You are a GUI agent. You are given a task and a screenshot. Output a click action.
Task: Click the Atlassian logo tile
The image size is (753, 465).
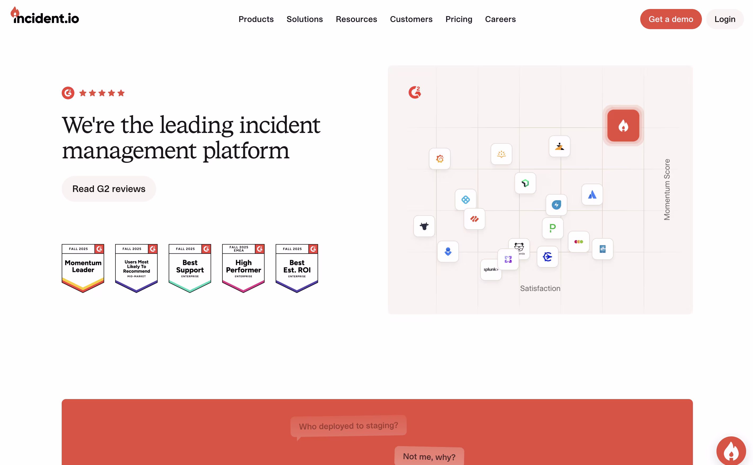point(592,195)
